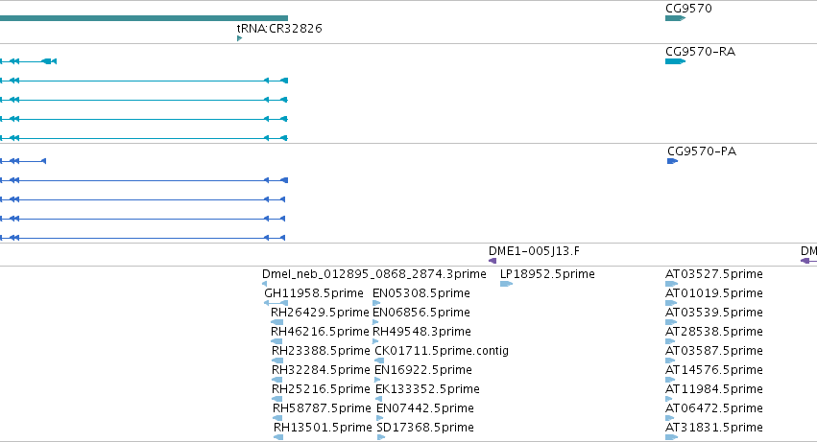Select the AT11984.5prime label
817x442 pixels.
tap(714, 389)
